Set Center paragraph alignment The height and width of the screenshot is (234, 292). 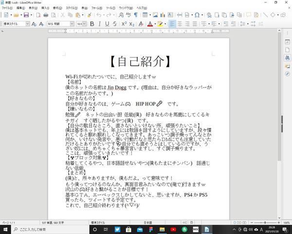click(180, 24)
